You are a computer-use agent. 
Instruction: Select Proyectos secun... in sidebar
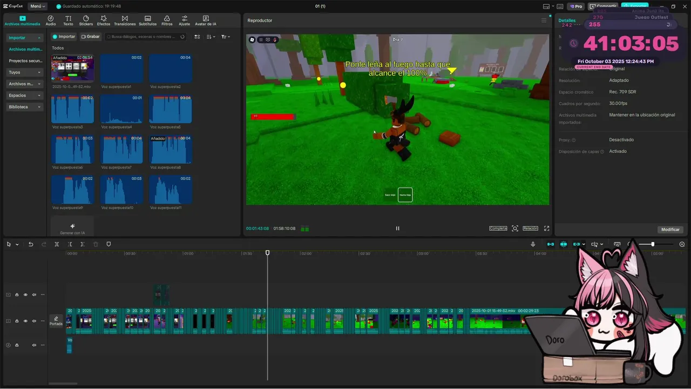click(25, 61)
